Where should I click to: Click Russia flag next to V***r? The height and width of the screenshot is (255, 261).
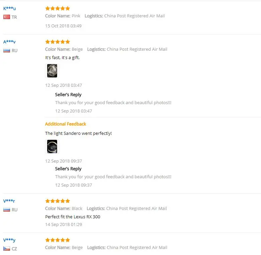[x=7, y=210]
